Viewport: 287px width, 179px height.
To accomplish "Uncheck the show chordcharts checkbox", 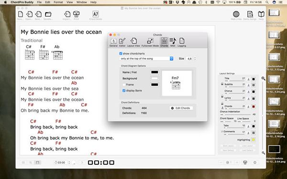I will tap(121, 53).
